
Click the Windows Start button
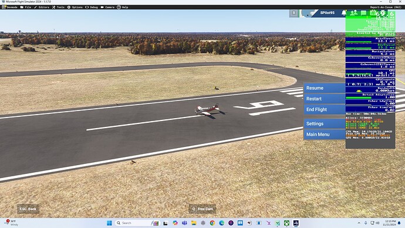point(109,223)
